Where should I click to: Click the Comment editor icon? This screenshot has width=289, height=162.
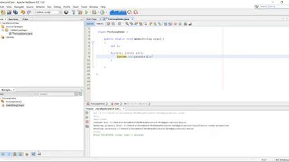[186, 24]
